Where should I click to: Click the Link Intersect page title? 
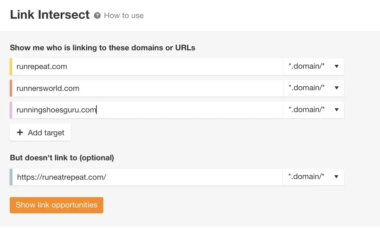[x=50, y=15]
